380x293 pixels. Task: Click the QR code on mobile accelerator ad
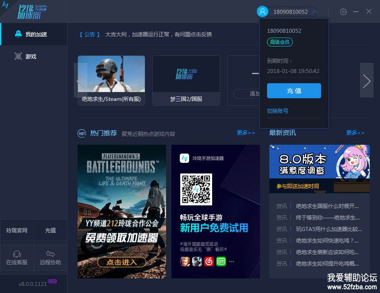(x=196, y=189)
